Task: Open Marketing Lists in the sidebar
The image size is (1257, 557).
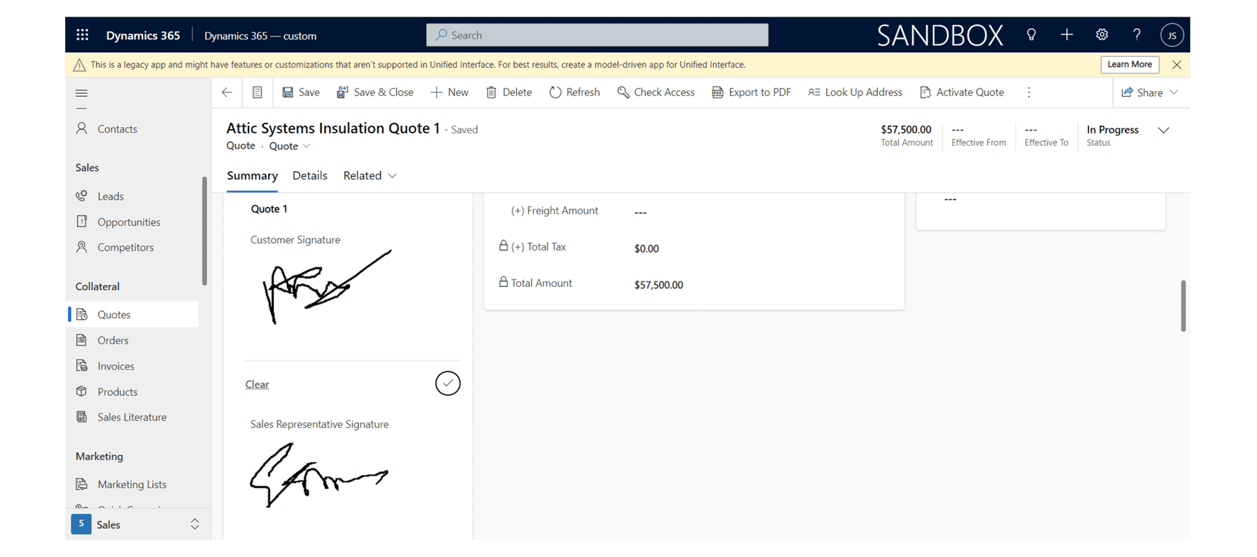Action: coord(132,485)
